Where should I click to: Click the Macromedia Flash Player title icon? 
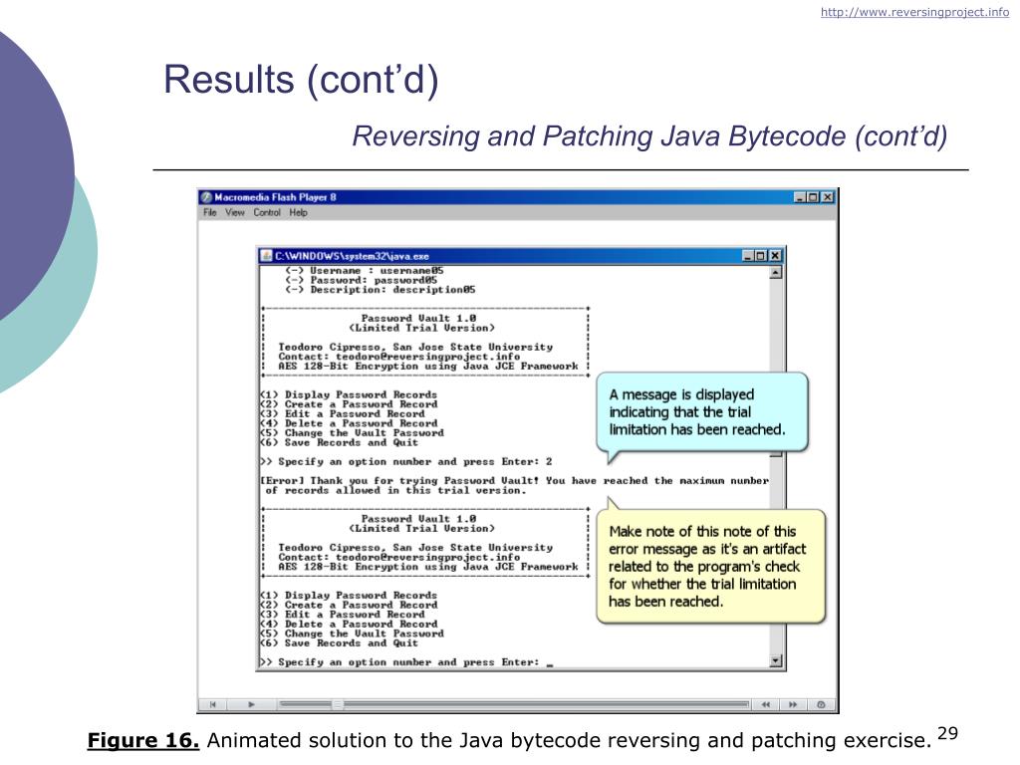[206, 197]
